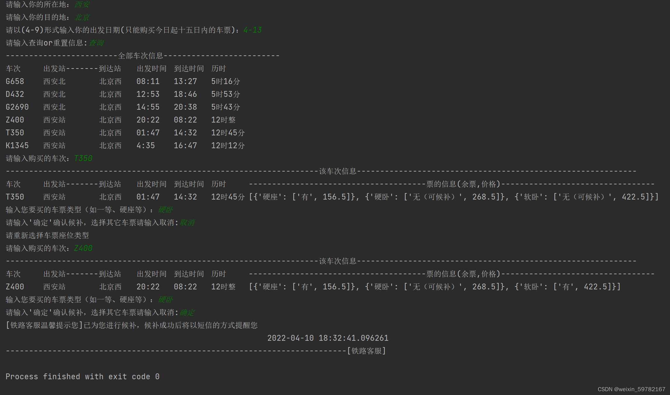Click the green destination input 北京
This screenshot has height=395, width=670.
82,17
